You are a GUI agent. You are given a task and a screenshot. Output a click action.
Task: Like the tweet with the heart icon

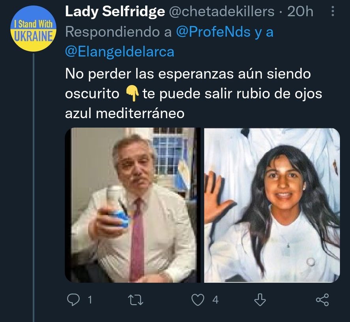coord(198,299)
